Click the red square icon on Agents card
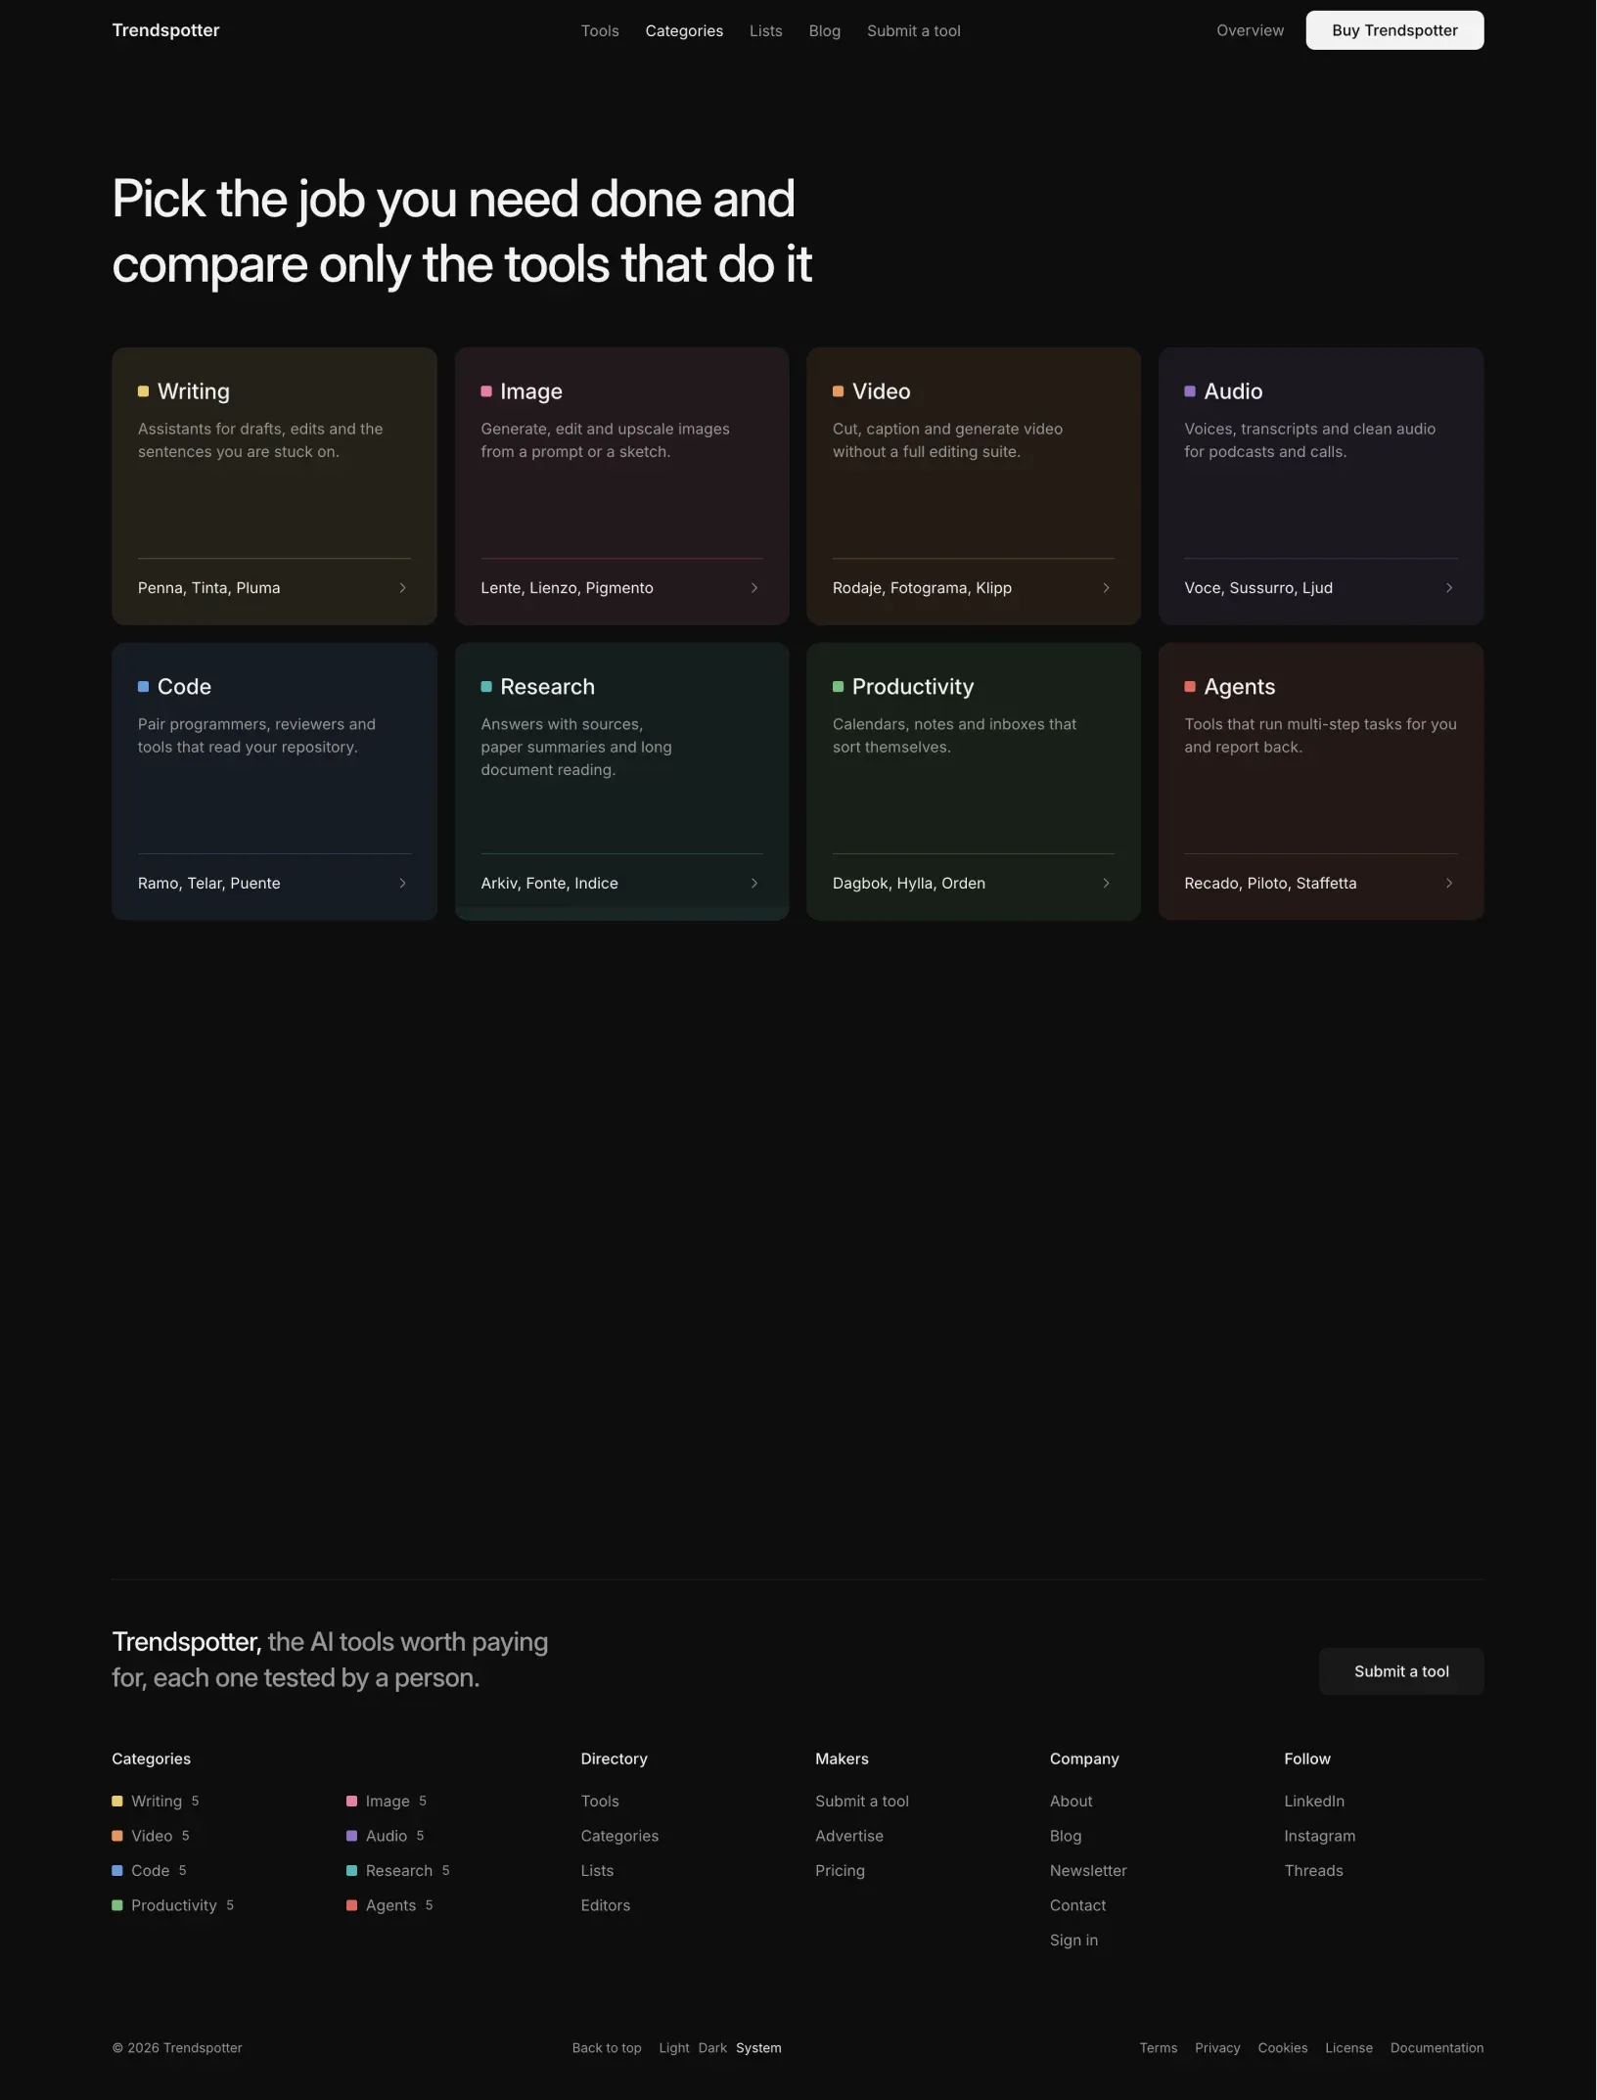This screenshot has width=1597, height=2100. pos(1190,687)
